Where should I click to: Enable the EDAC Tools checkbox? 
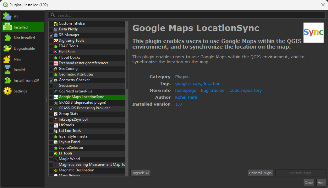(x=51, y=46)
